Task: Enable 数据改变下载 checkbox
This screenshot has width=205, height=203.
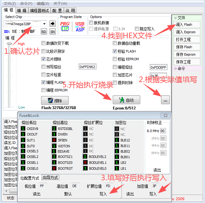Action: point(43,43)
